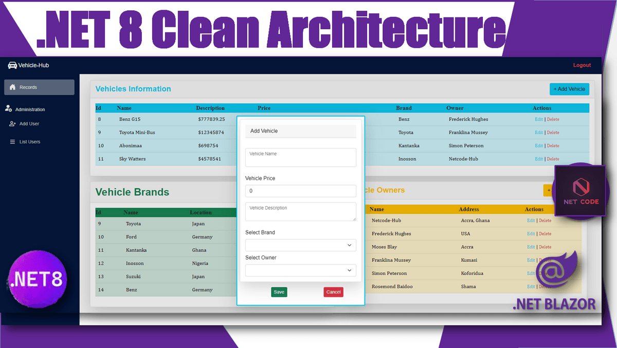This screenshot has height=348, width=617.
Task: Click the Vehicle Brands heading
Action: 132,192
